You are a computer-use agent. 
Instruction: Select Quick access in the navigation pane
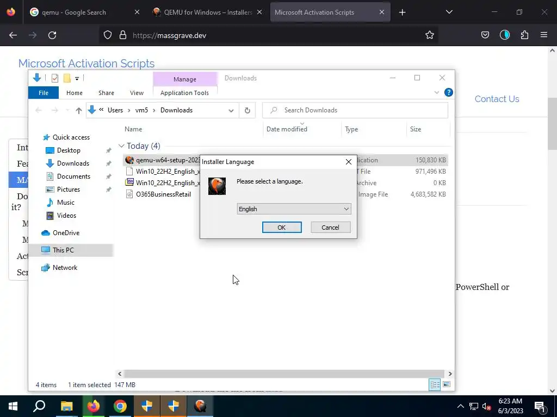click(71, 137)
